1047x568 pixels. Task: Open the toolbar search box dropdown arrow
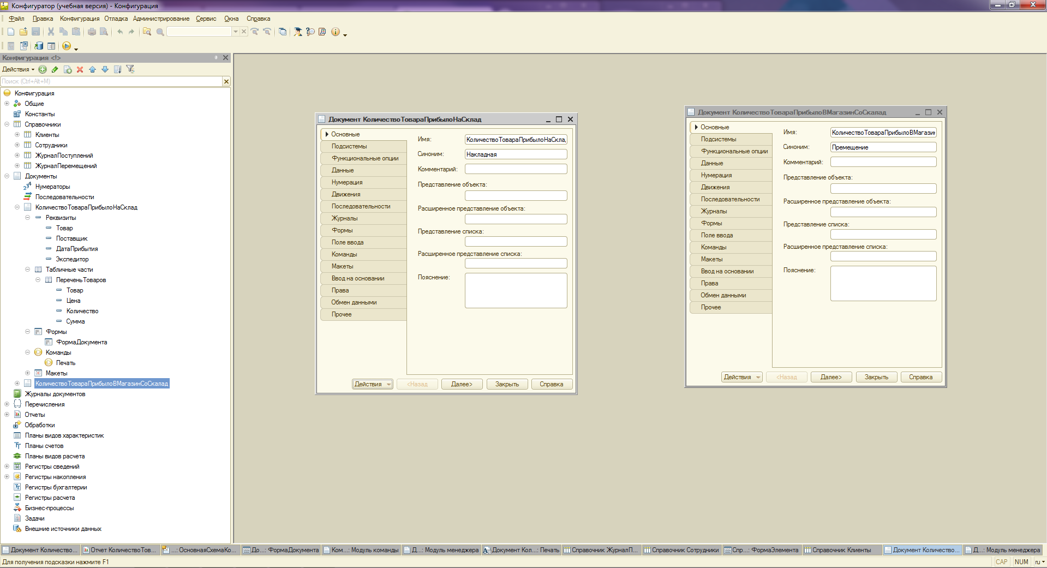pyautogui.click(x=236, y=32)
